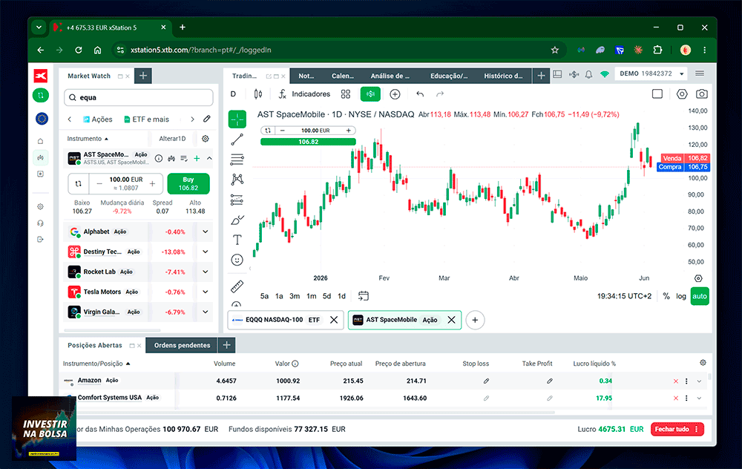
Task: Undo last chart action
Action: pyautogui.click(x=420, y=94)
